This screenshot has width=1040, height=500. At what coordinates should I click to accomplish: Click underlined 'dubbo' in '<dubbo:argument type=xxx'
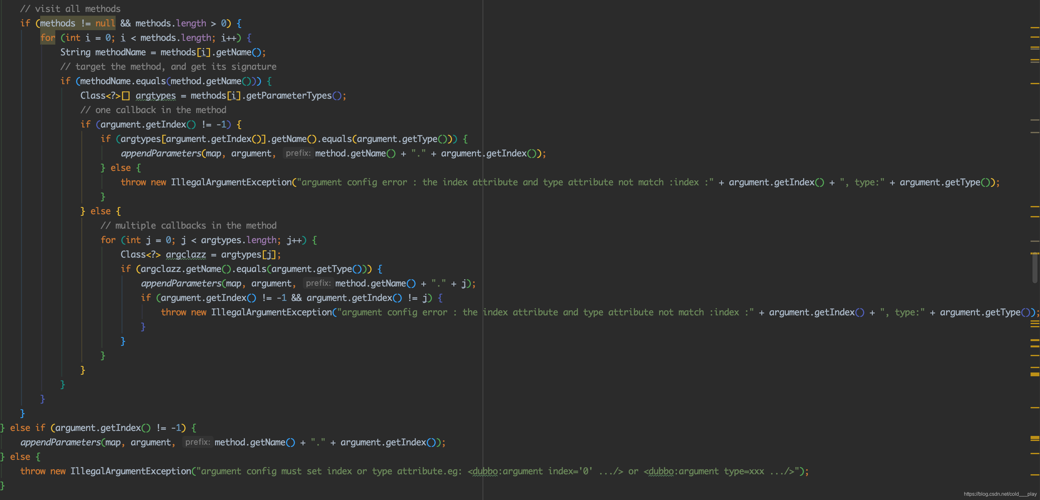click(661, 471)
